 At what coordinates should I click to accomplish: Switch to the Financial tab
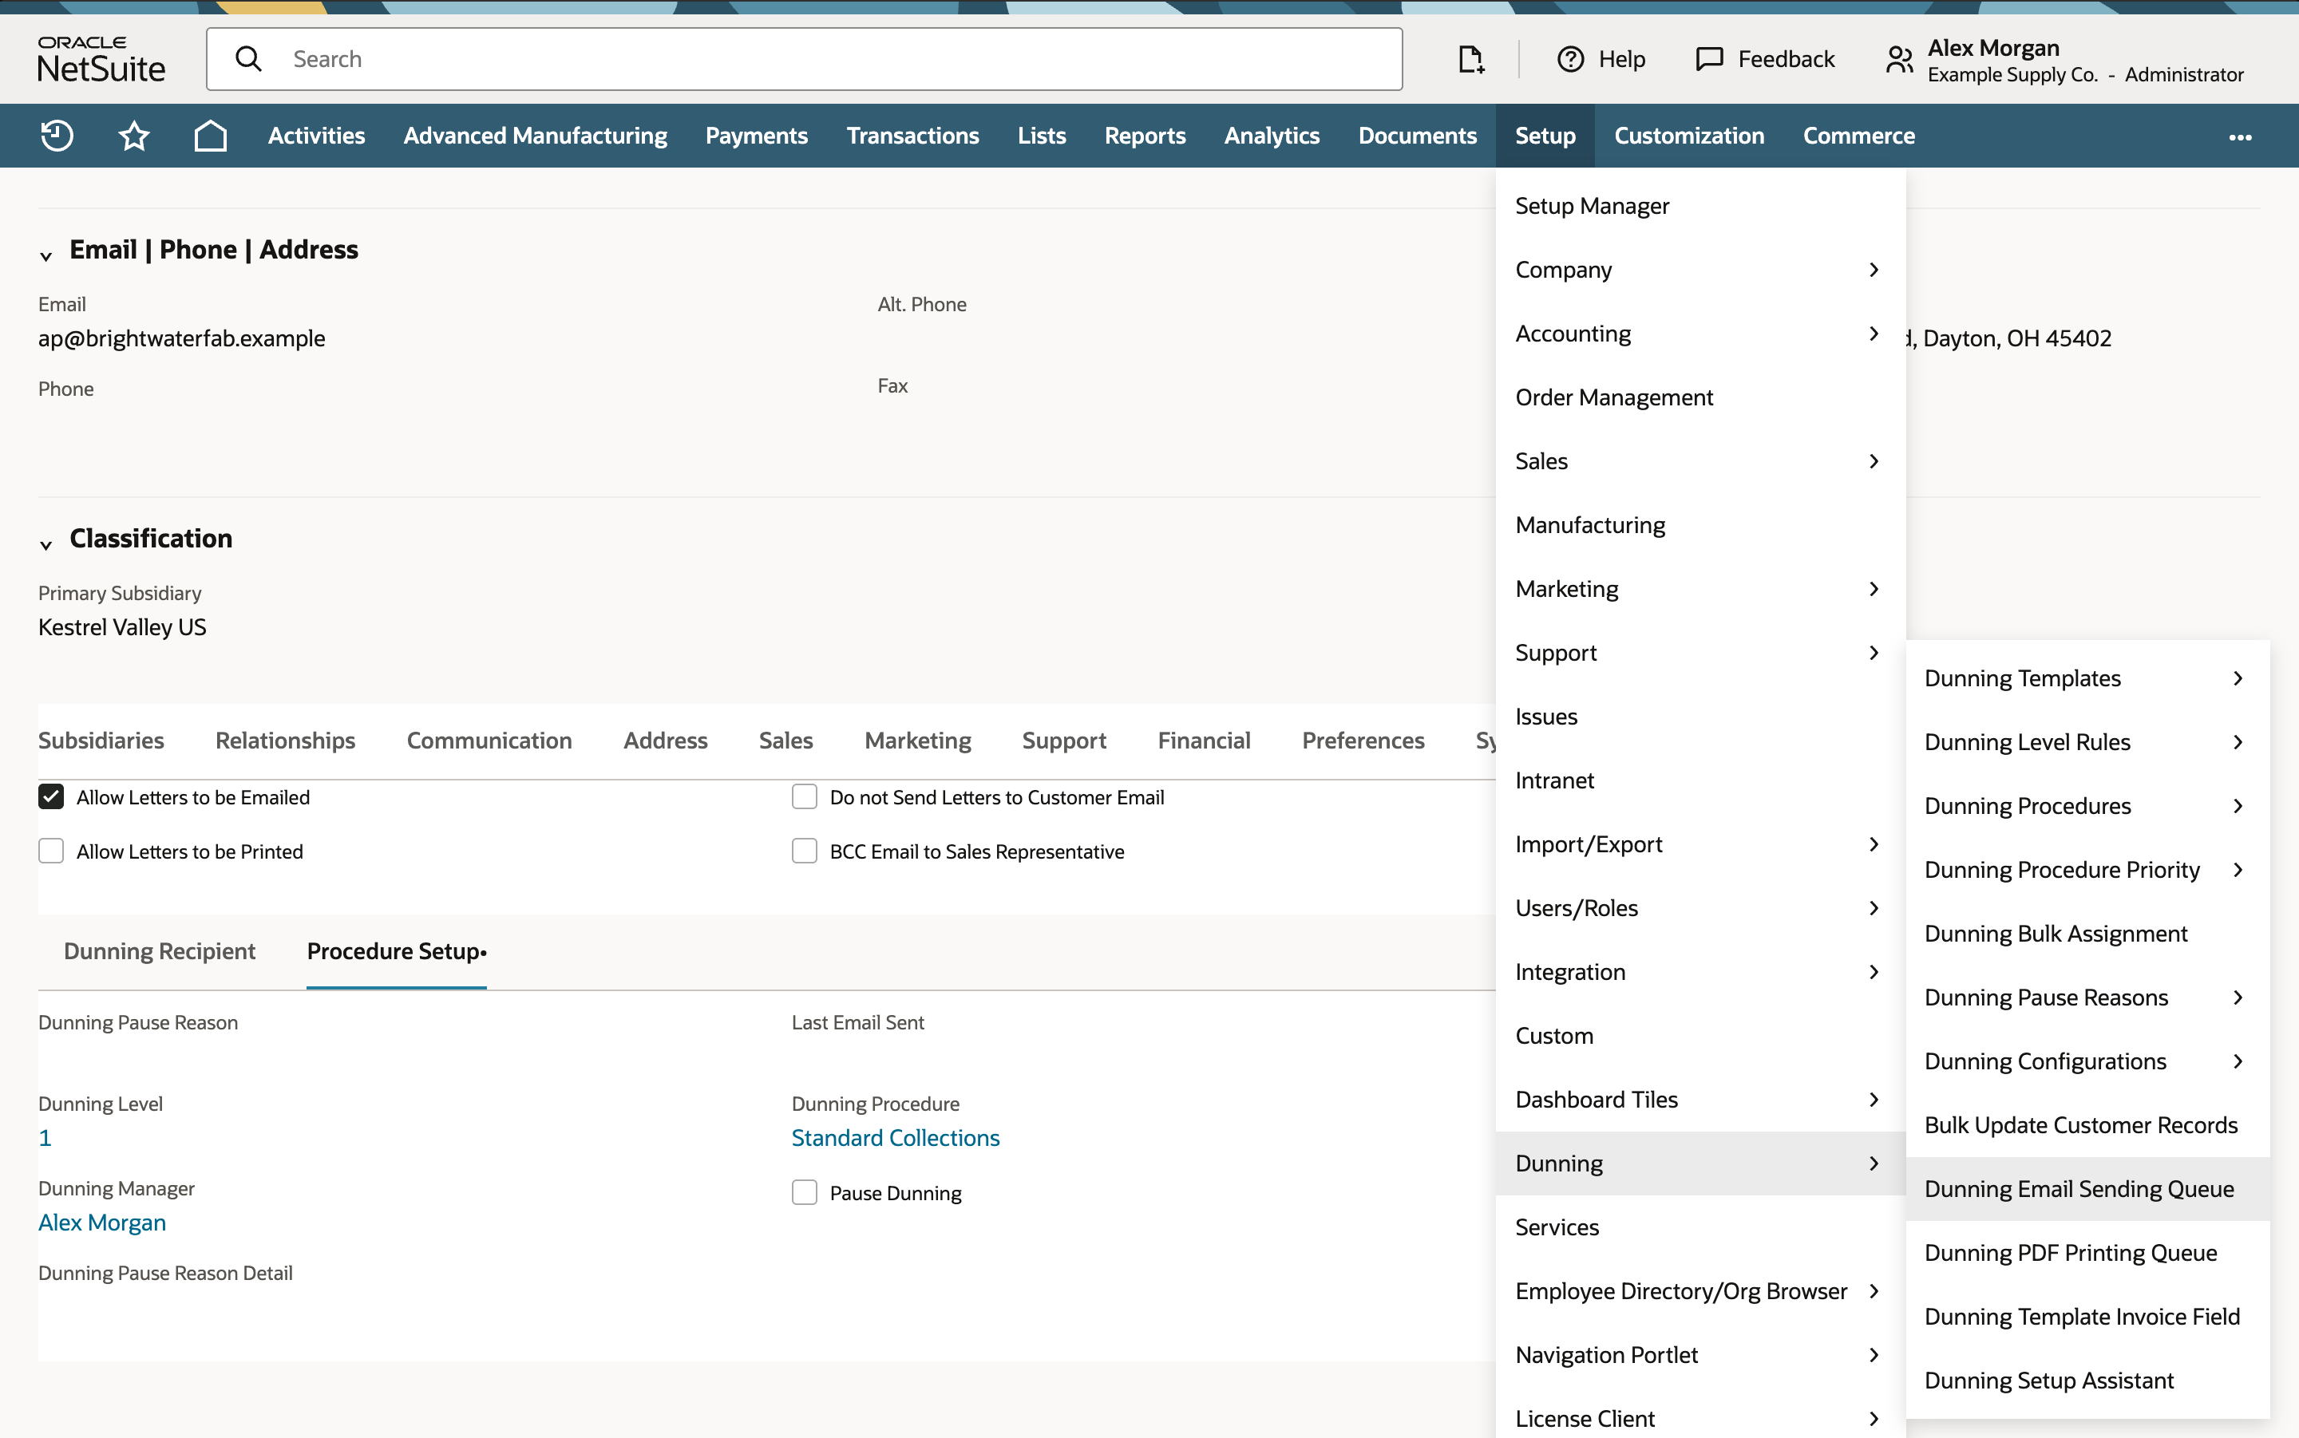(1203, 740)
